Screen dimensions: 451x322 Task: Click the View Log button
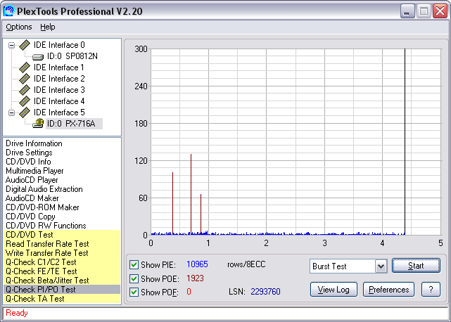point(334,290)
